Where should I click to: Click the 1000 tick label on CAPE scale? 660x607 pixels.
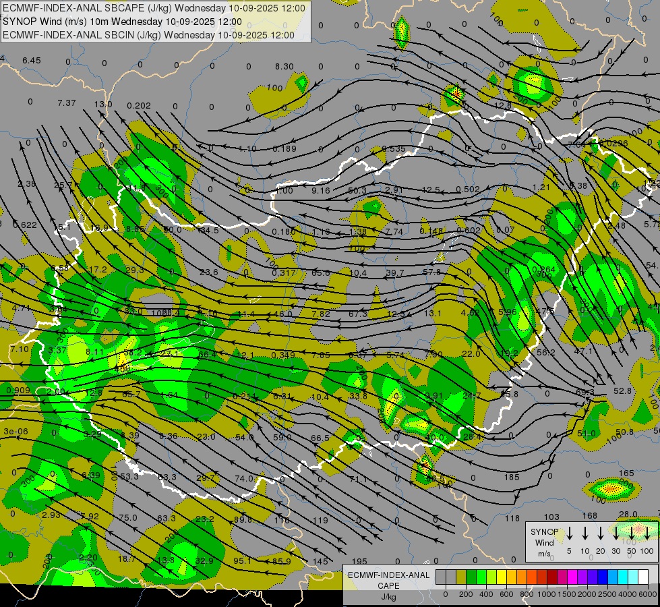547,594
